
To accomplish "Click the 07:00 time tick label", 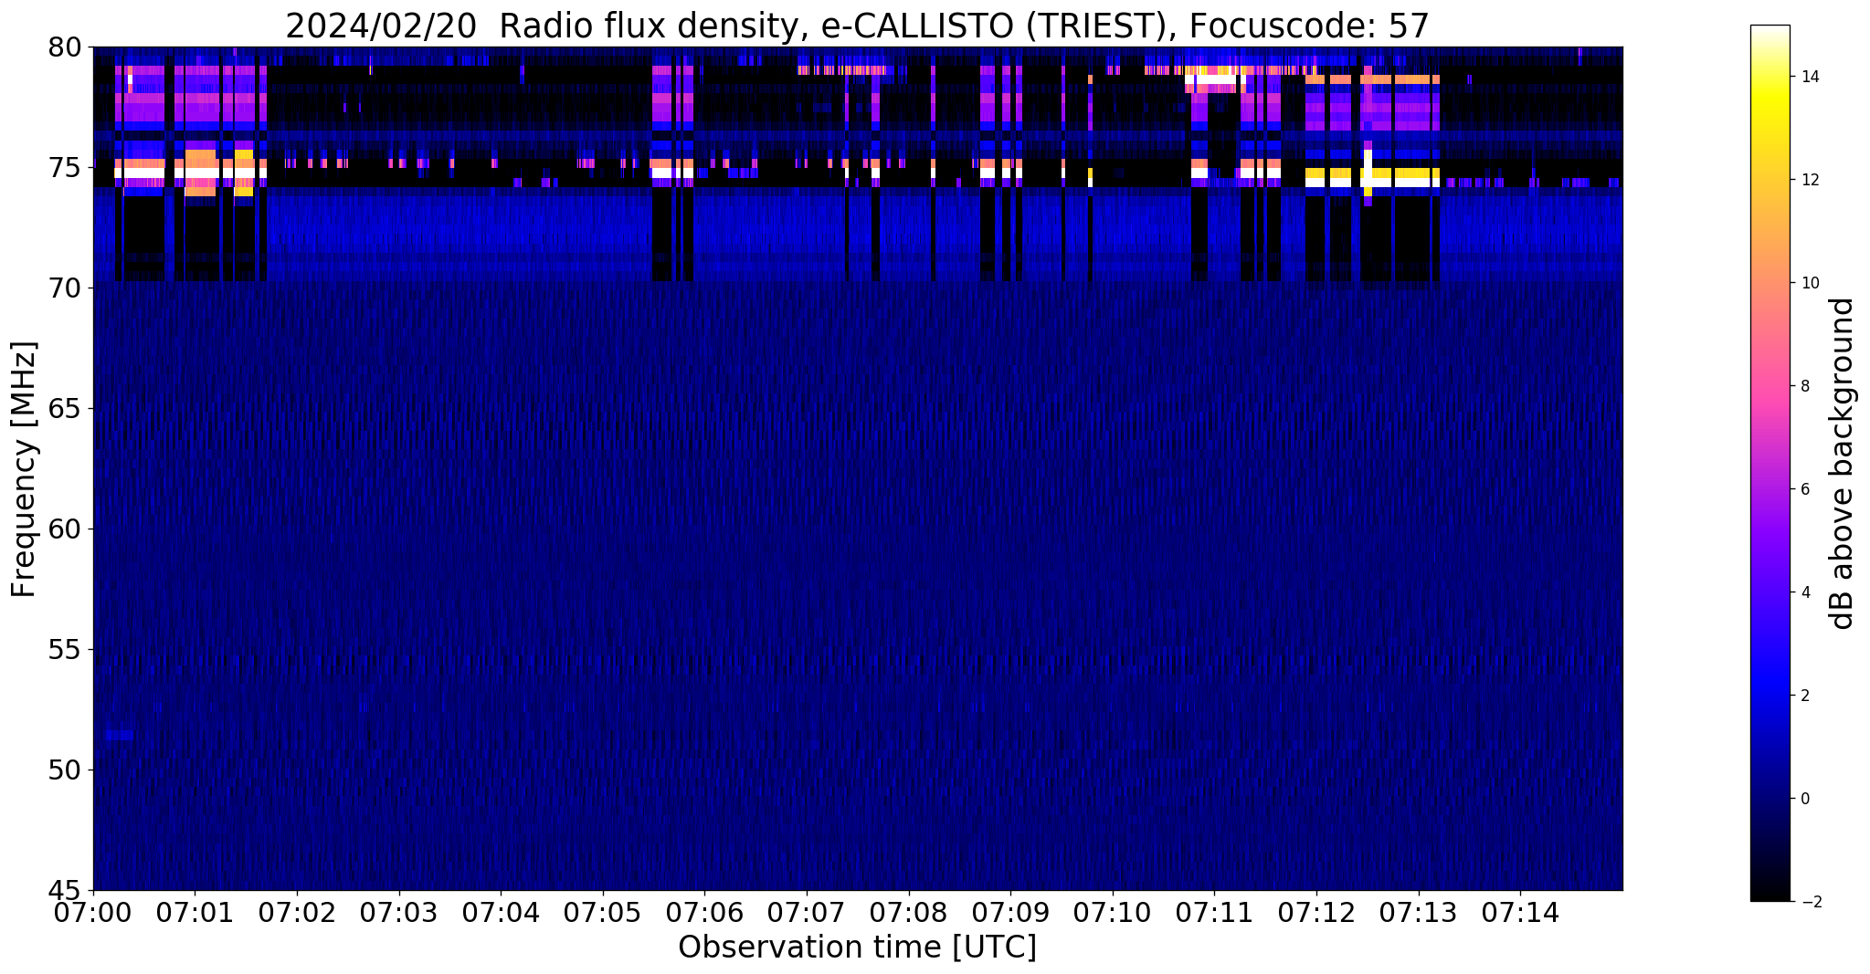I will [93, 912].
